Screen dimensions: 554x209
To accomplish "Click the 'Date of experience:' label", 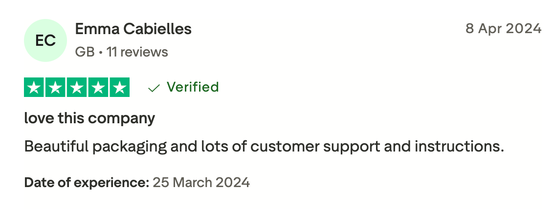I will pos(87,183).
